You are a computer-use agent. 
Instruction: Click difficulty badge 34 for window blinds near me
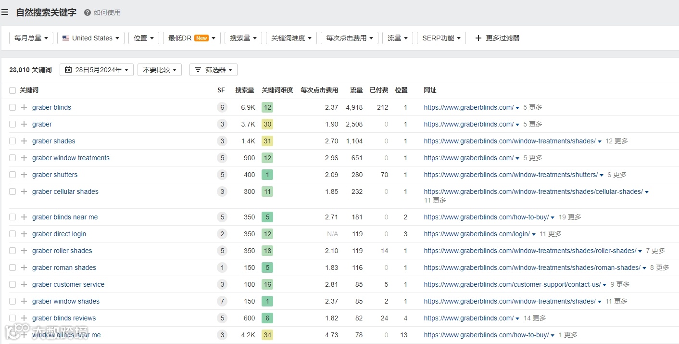pyautogui.click(x=267, y=335)
